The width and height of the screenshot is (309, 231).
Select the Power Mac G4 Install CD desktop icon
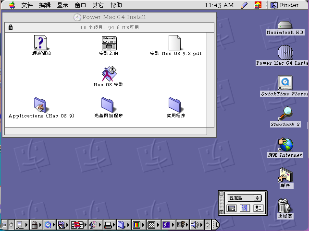click(285, 52)
